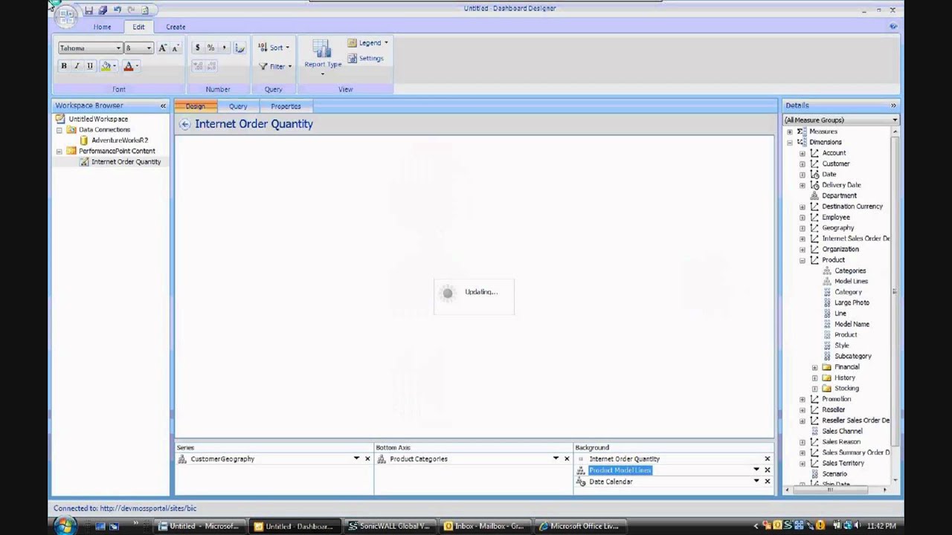The image size is (952, 535).
Task: Pick the fill highlight color swatch
Action: click(x=106, y=66)
